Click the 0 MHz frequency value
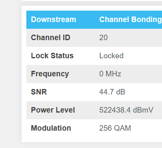Image resolution: width=162 pixels, height=148 pixels. 110,74
